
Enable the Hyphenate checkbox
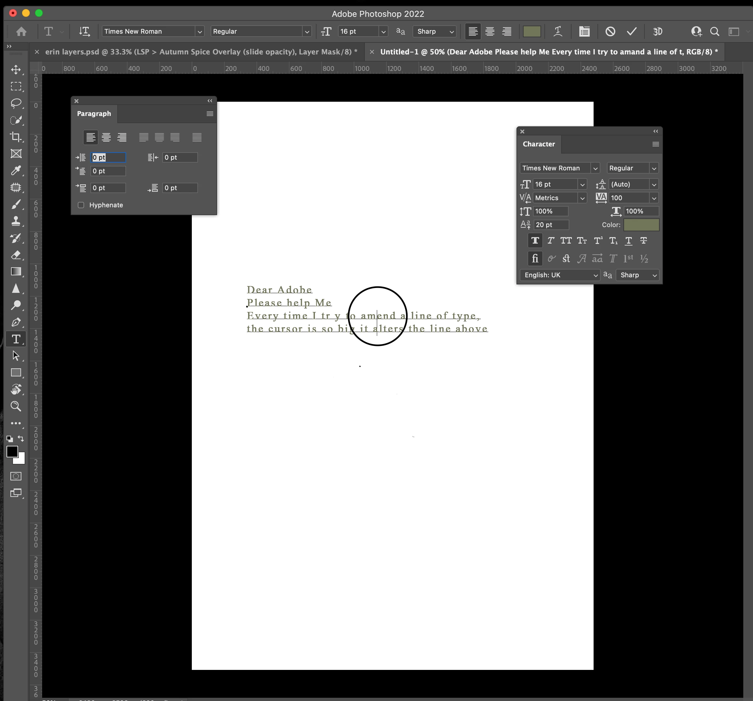point(81,205)
